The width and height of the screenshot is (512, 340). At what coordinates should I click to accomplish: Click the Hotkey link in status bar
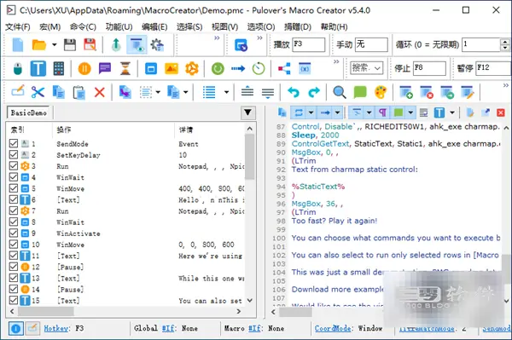56,328
